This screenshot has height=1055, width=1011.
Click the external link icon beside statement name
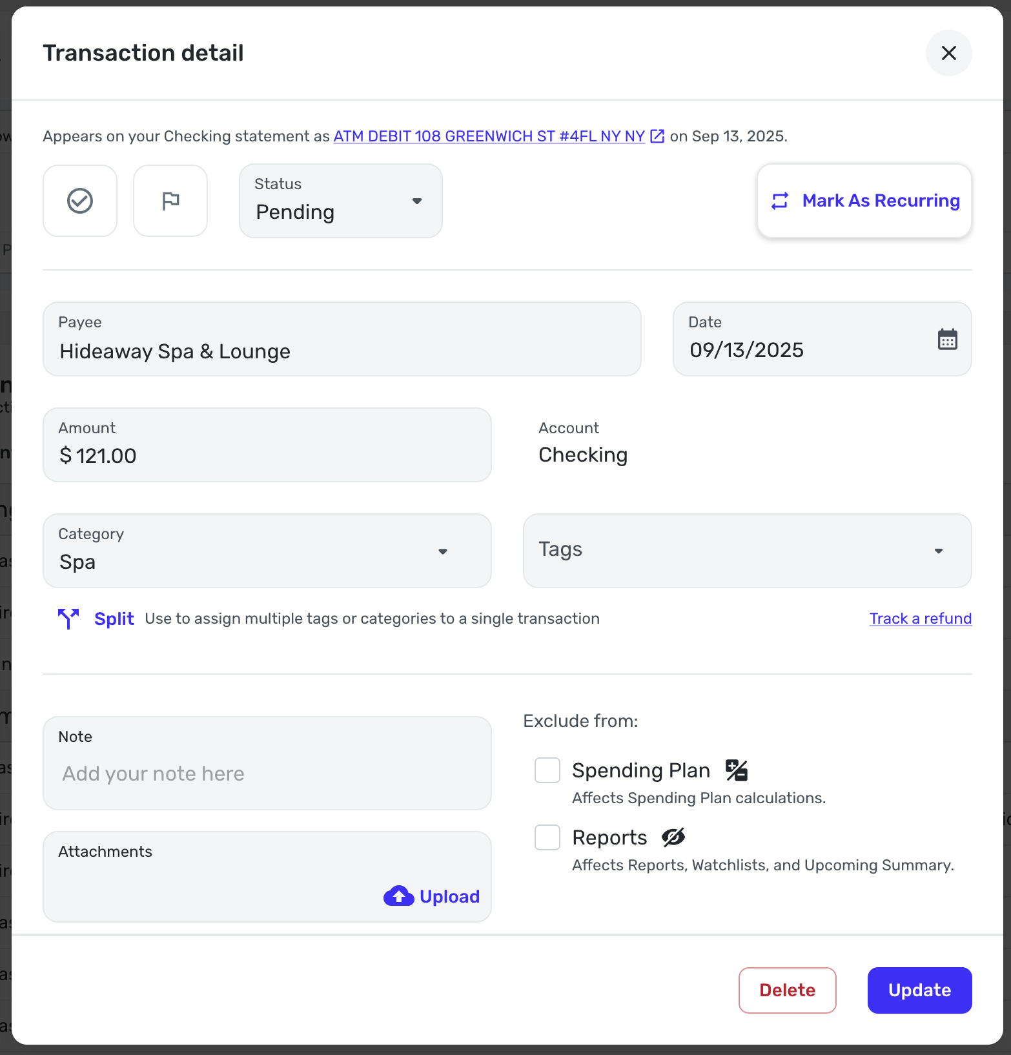click(x=657, y=136)
